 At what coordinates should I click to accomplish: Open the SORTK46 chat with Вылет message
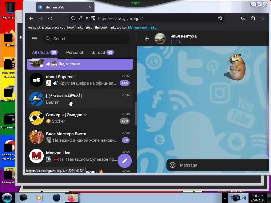click(x=80, y=99)
